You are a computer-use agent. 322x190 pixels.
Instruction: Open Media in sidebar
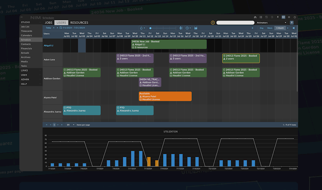pyautogui.click(x=24, y=61)
